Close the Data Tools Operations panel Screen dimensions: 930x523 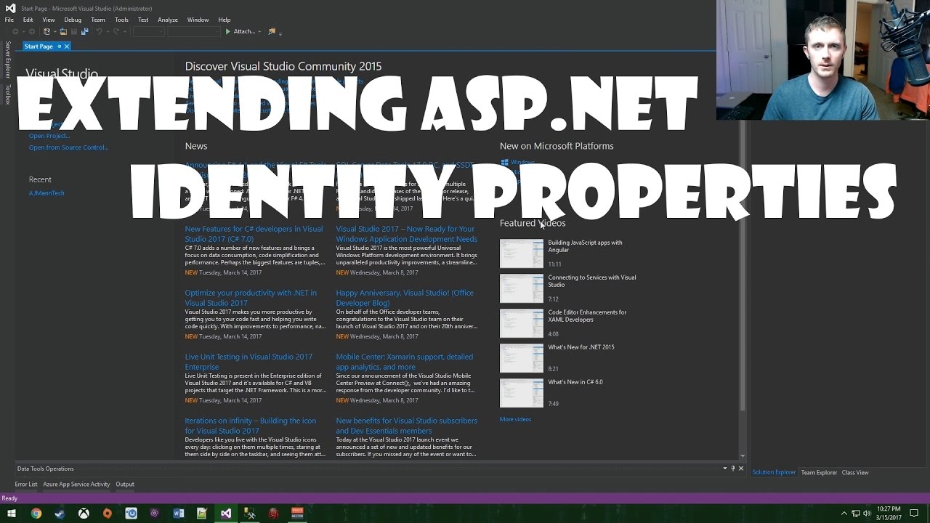[740, 469]
